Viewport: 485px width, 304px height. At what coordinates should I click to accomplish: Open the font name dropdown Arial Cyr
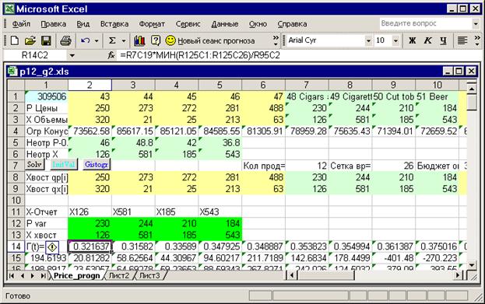pyautogui.click(x=368, y=40)
